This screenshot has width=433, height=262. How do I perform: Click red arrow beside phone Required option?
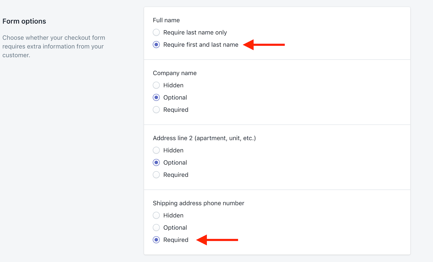[x=217, y=240]
